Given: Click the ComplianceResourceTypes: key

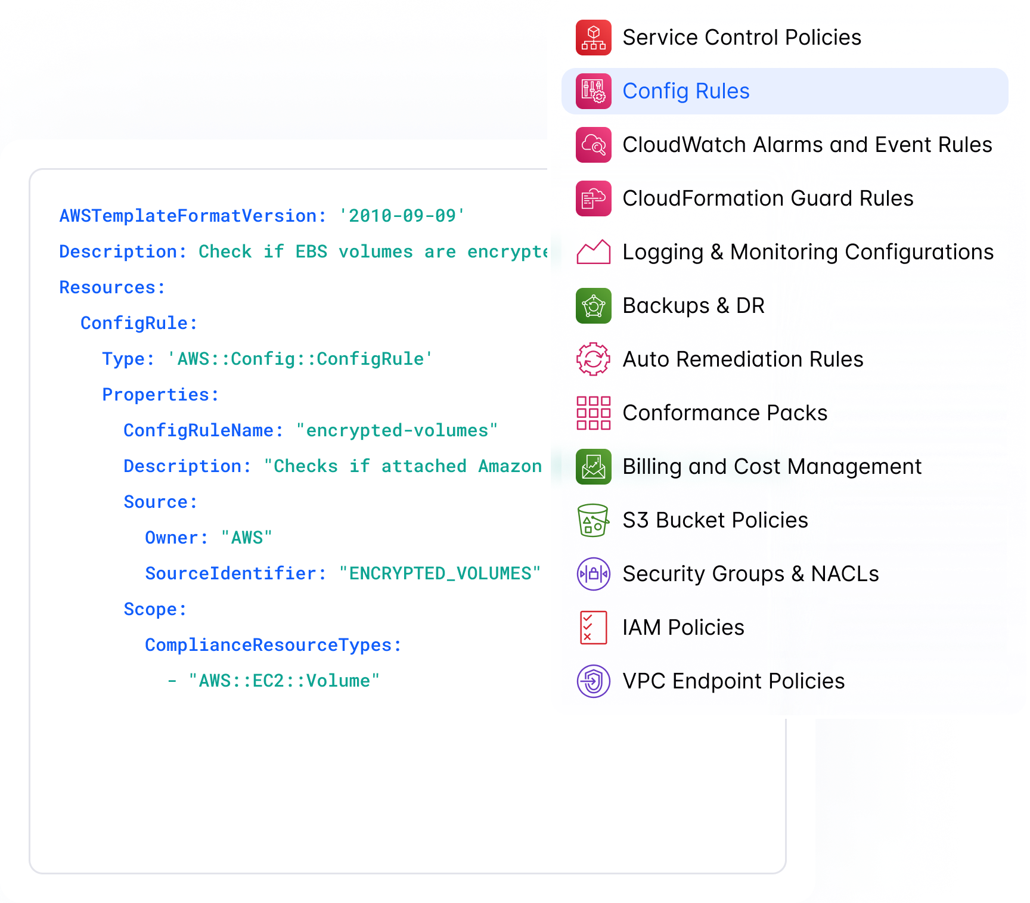Looking at the screenshot, I should click(x=273, y=645).
